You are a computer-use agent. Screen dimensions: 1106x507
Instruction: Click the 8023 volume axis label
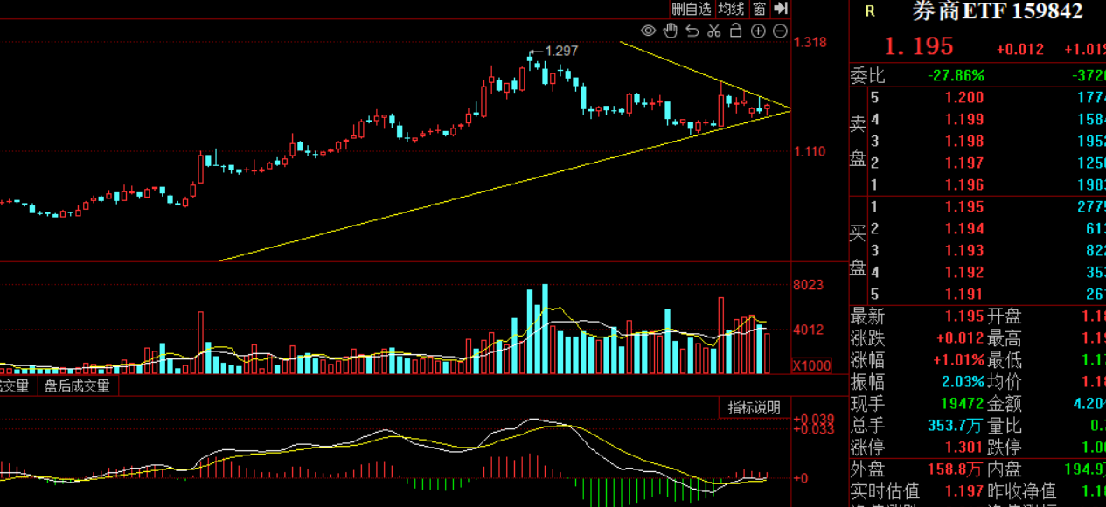point(809,285)
